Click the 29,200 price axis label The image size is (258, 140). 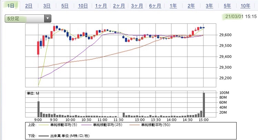(225, 78)
